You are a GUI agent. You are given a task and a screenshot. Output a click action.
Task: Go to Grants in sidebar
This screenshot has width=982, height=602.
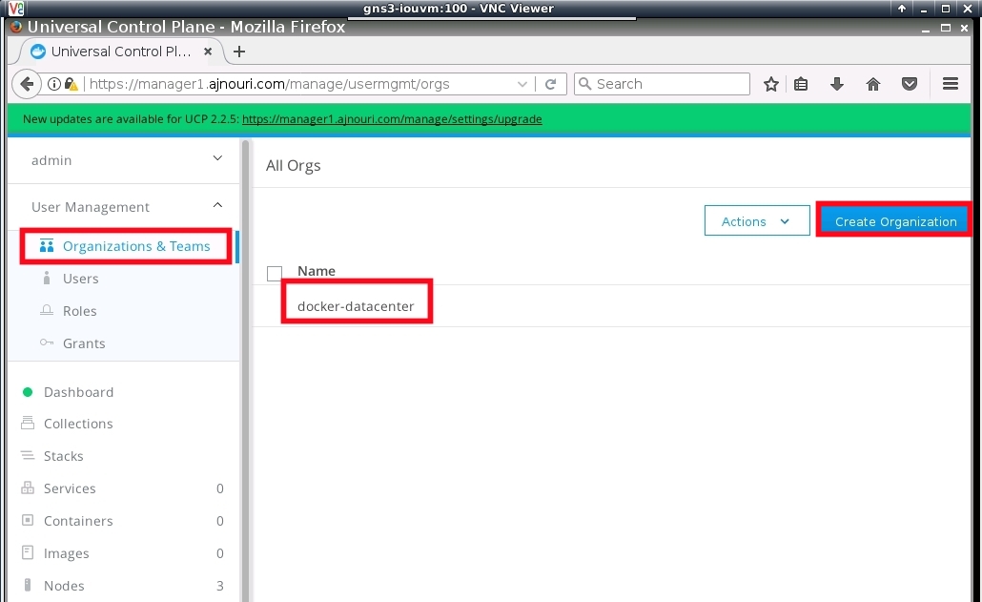point(84,343)
